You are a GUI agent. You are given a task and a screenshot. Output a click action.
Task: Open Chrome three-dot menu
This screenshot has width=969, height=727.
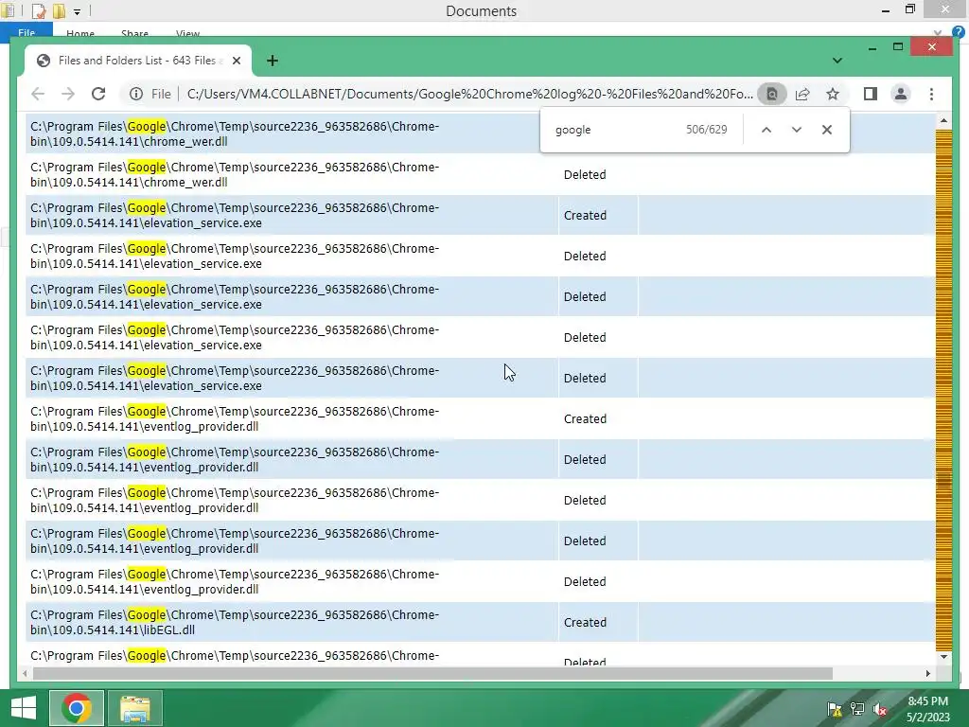click(x=931, y=94)
